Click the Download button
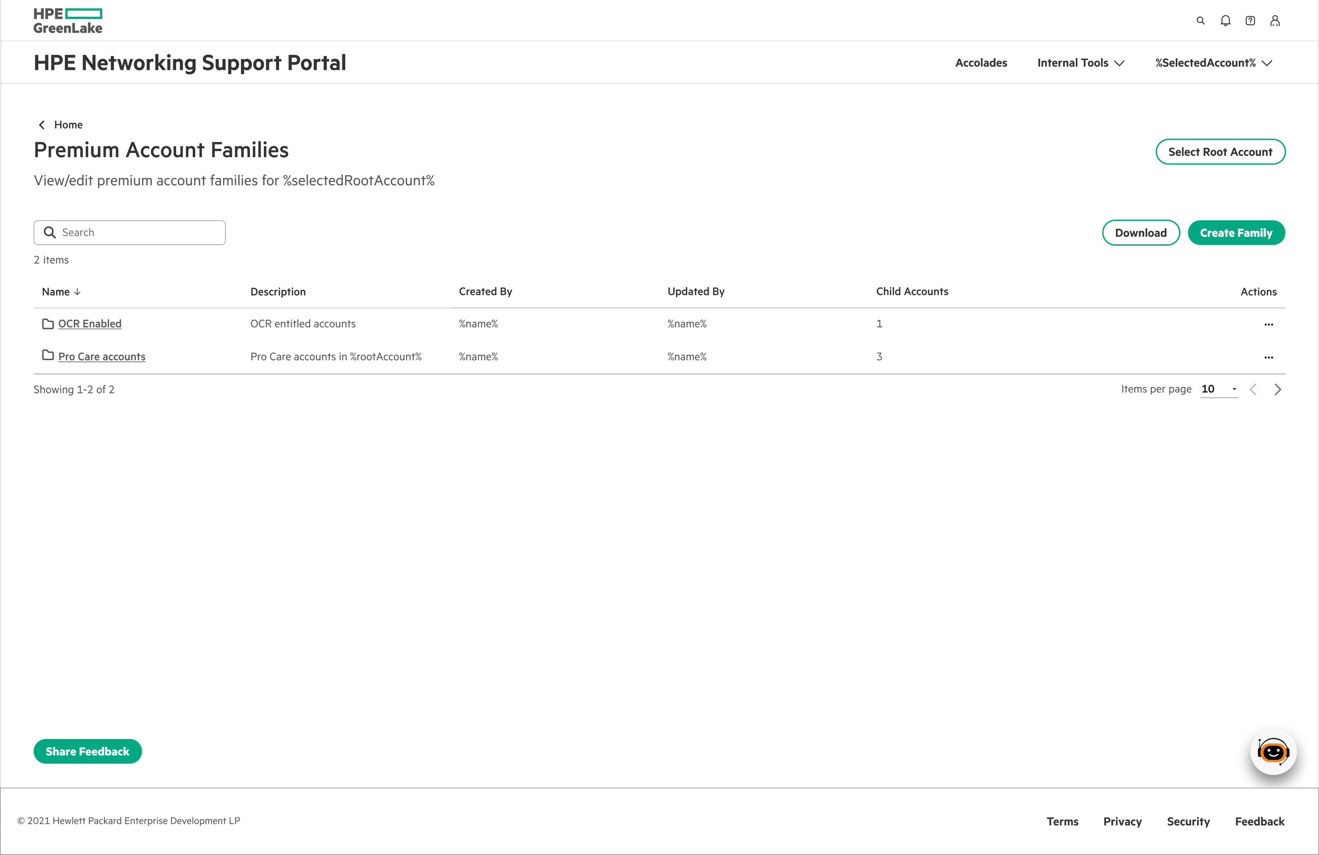The height and width of the screenshot is (855, 1319). 1140,233
